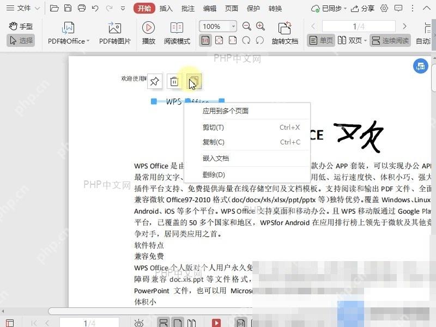This screenshot has width=436, height=327.
Task: Toggle the status bar two-page view icon
Action: pos(191,323)
